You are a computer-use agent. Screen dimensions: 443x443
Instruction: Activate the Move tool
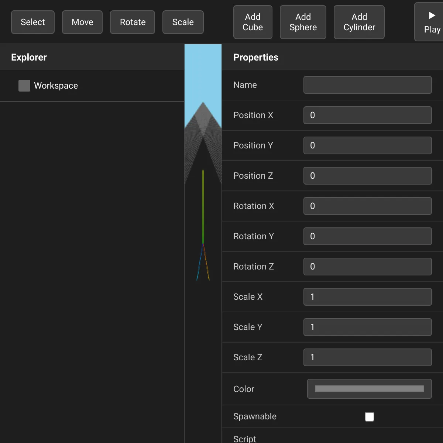tap(82, 22)
